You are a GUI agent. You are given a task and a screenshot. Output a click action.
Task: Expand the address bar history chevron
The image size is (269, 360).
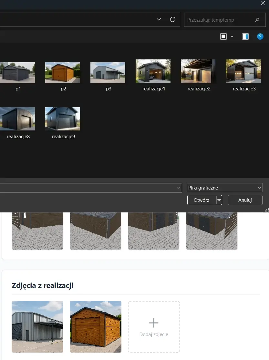tap(159, 19)
